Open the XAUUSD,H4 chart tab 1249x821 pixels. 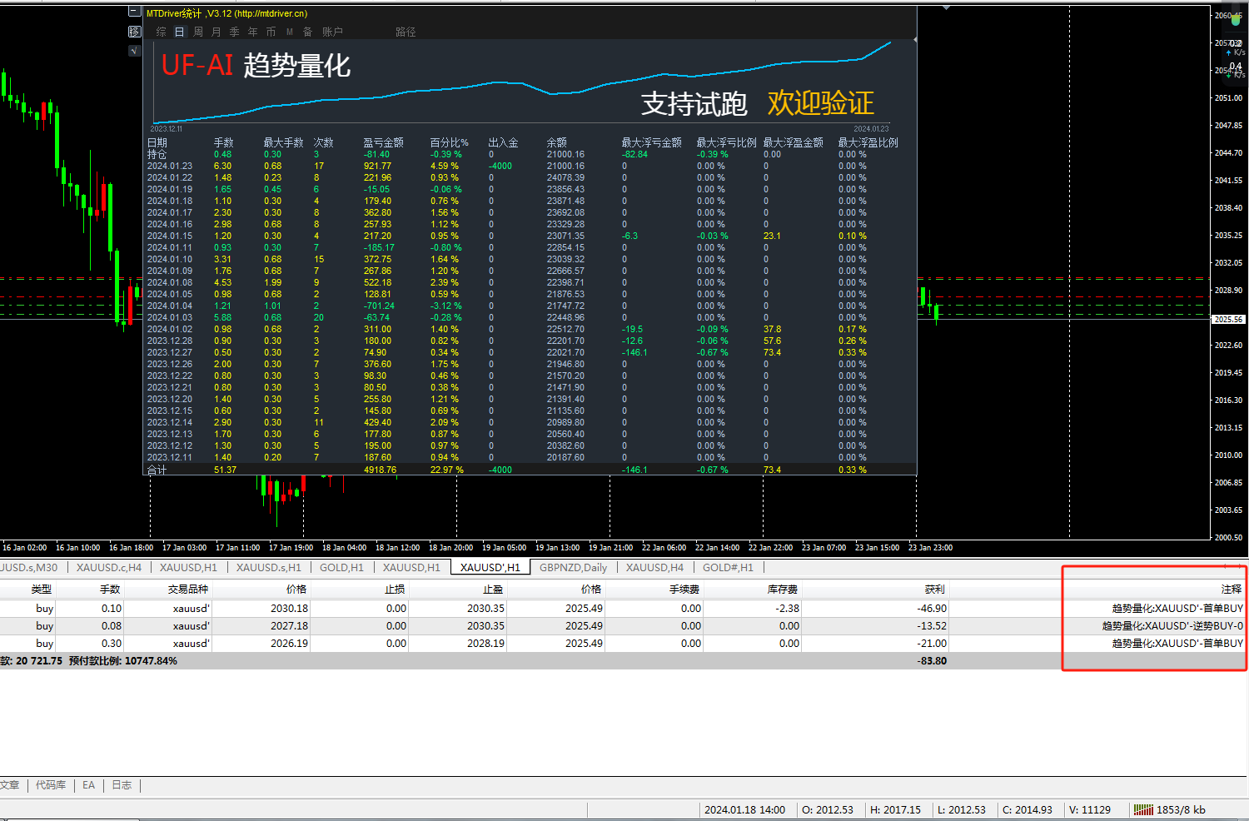click(x=654, y=567)
